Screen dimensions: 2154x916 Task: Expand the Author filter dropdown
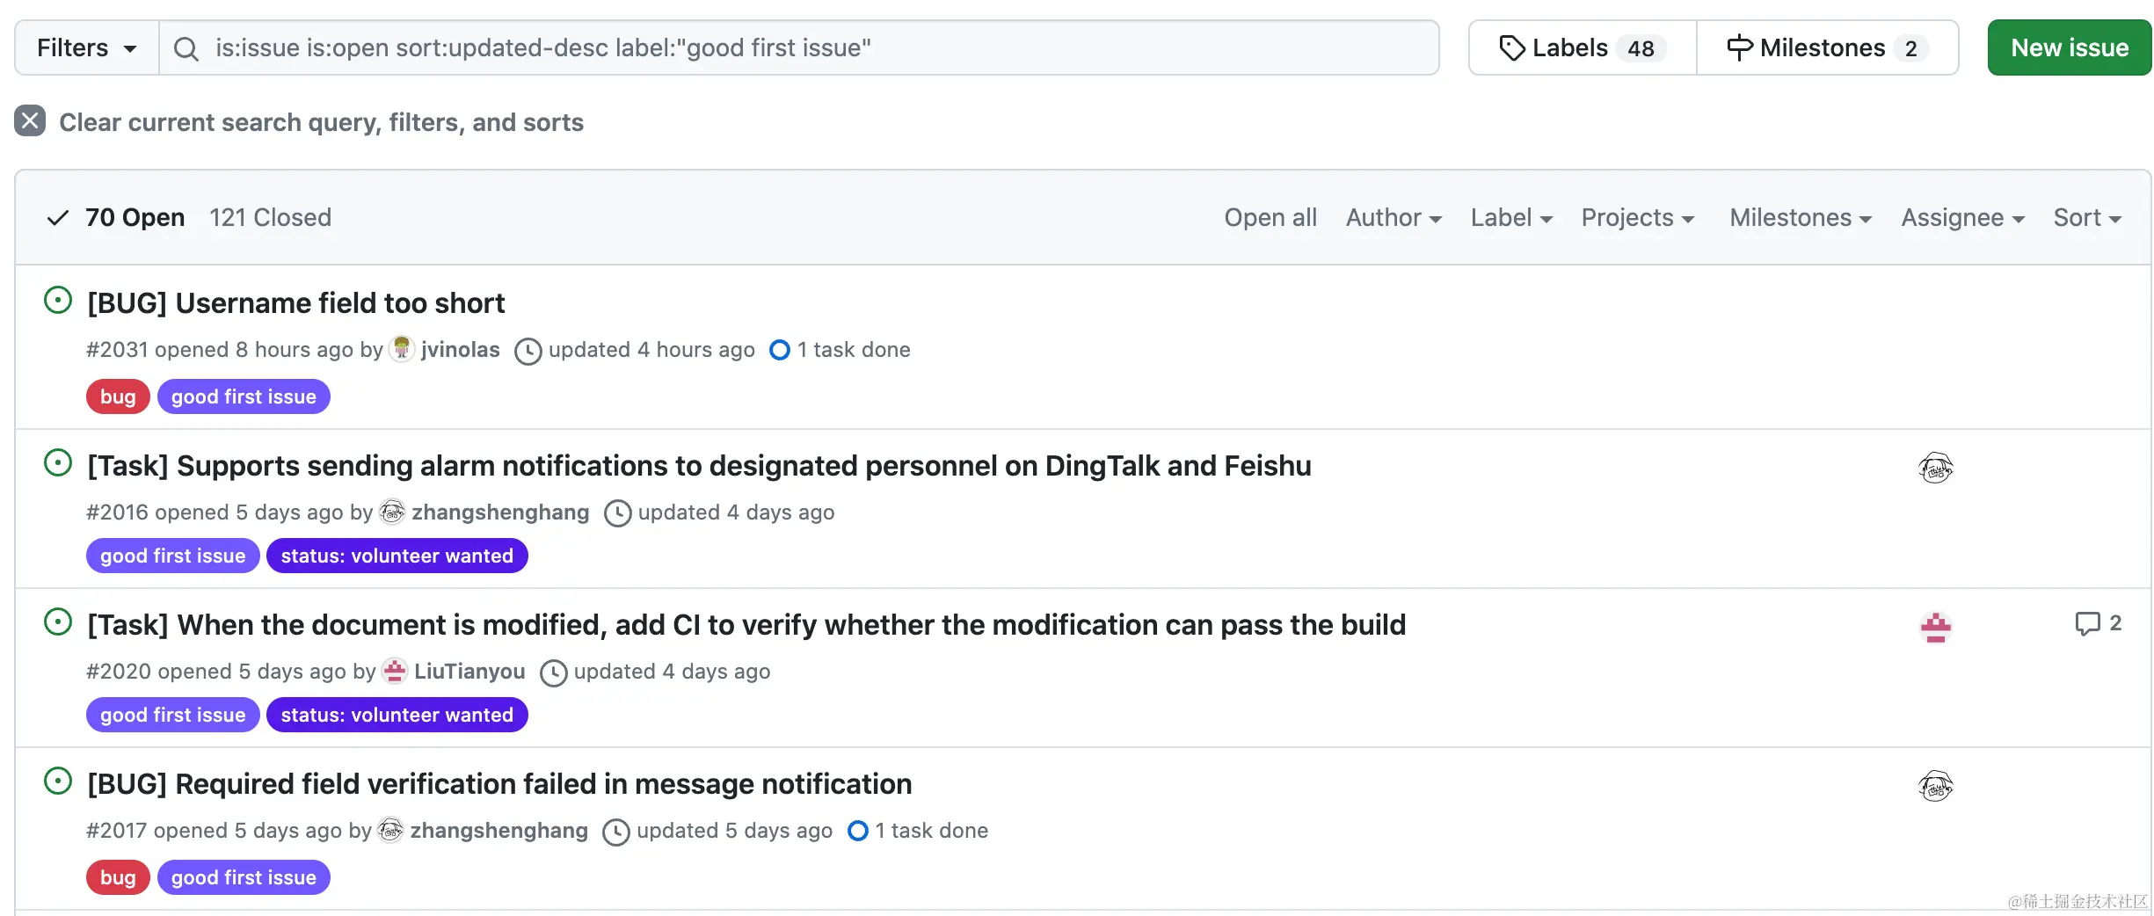(x=1394, y=217)
